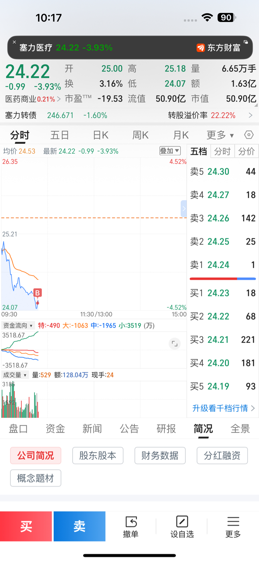Image resolution: width=259 pixels, height=562 pixels.
Task: Open chart settings hexagon icon
Action: [249, 135]
